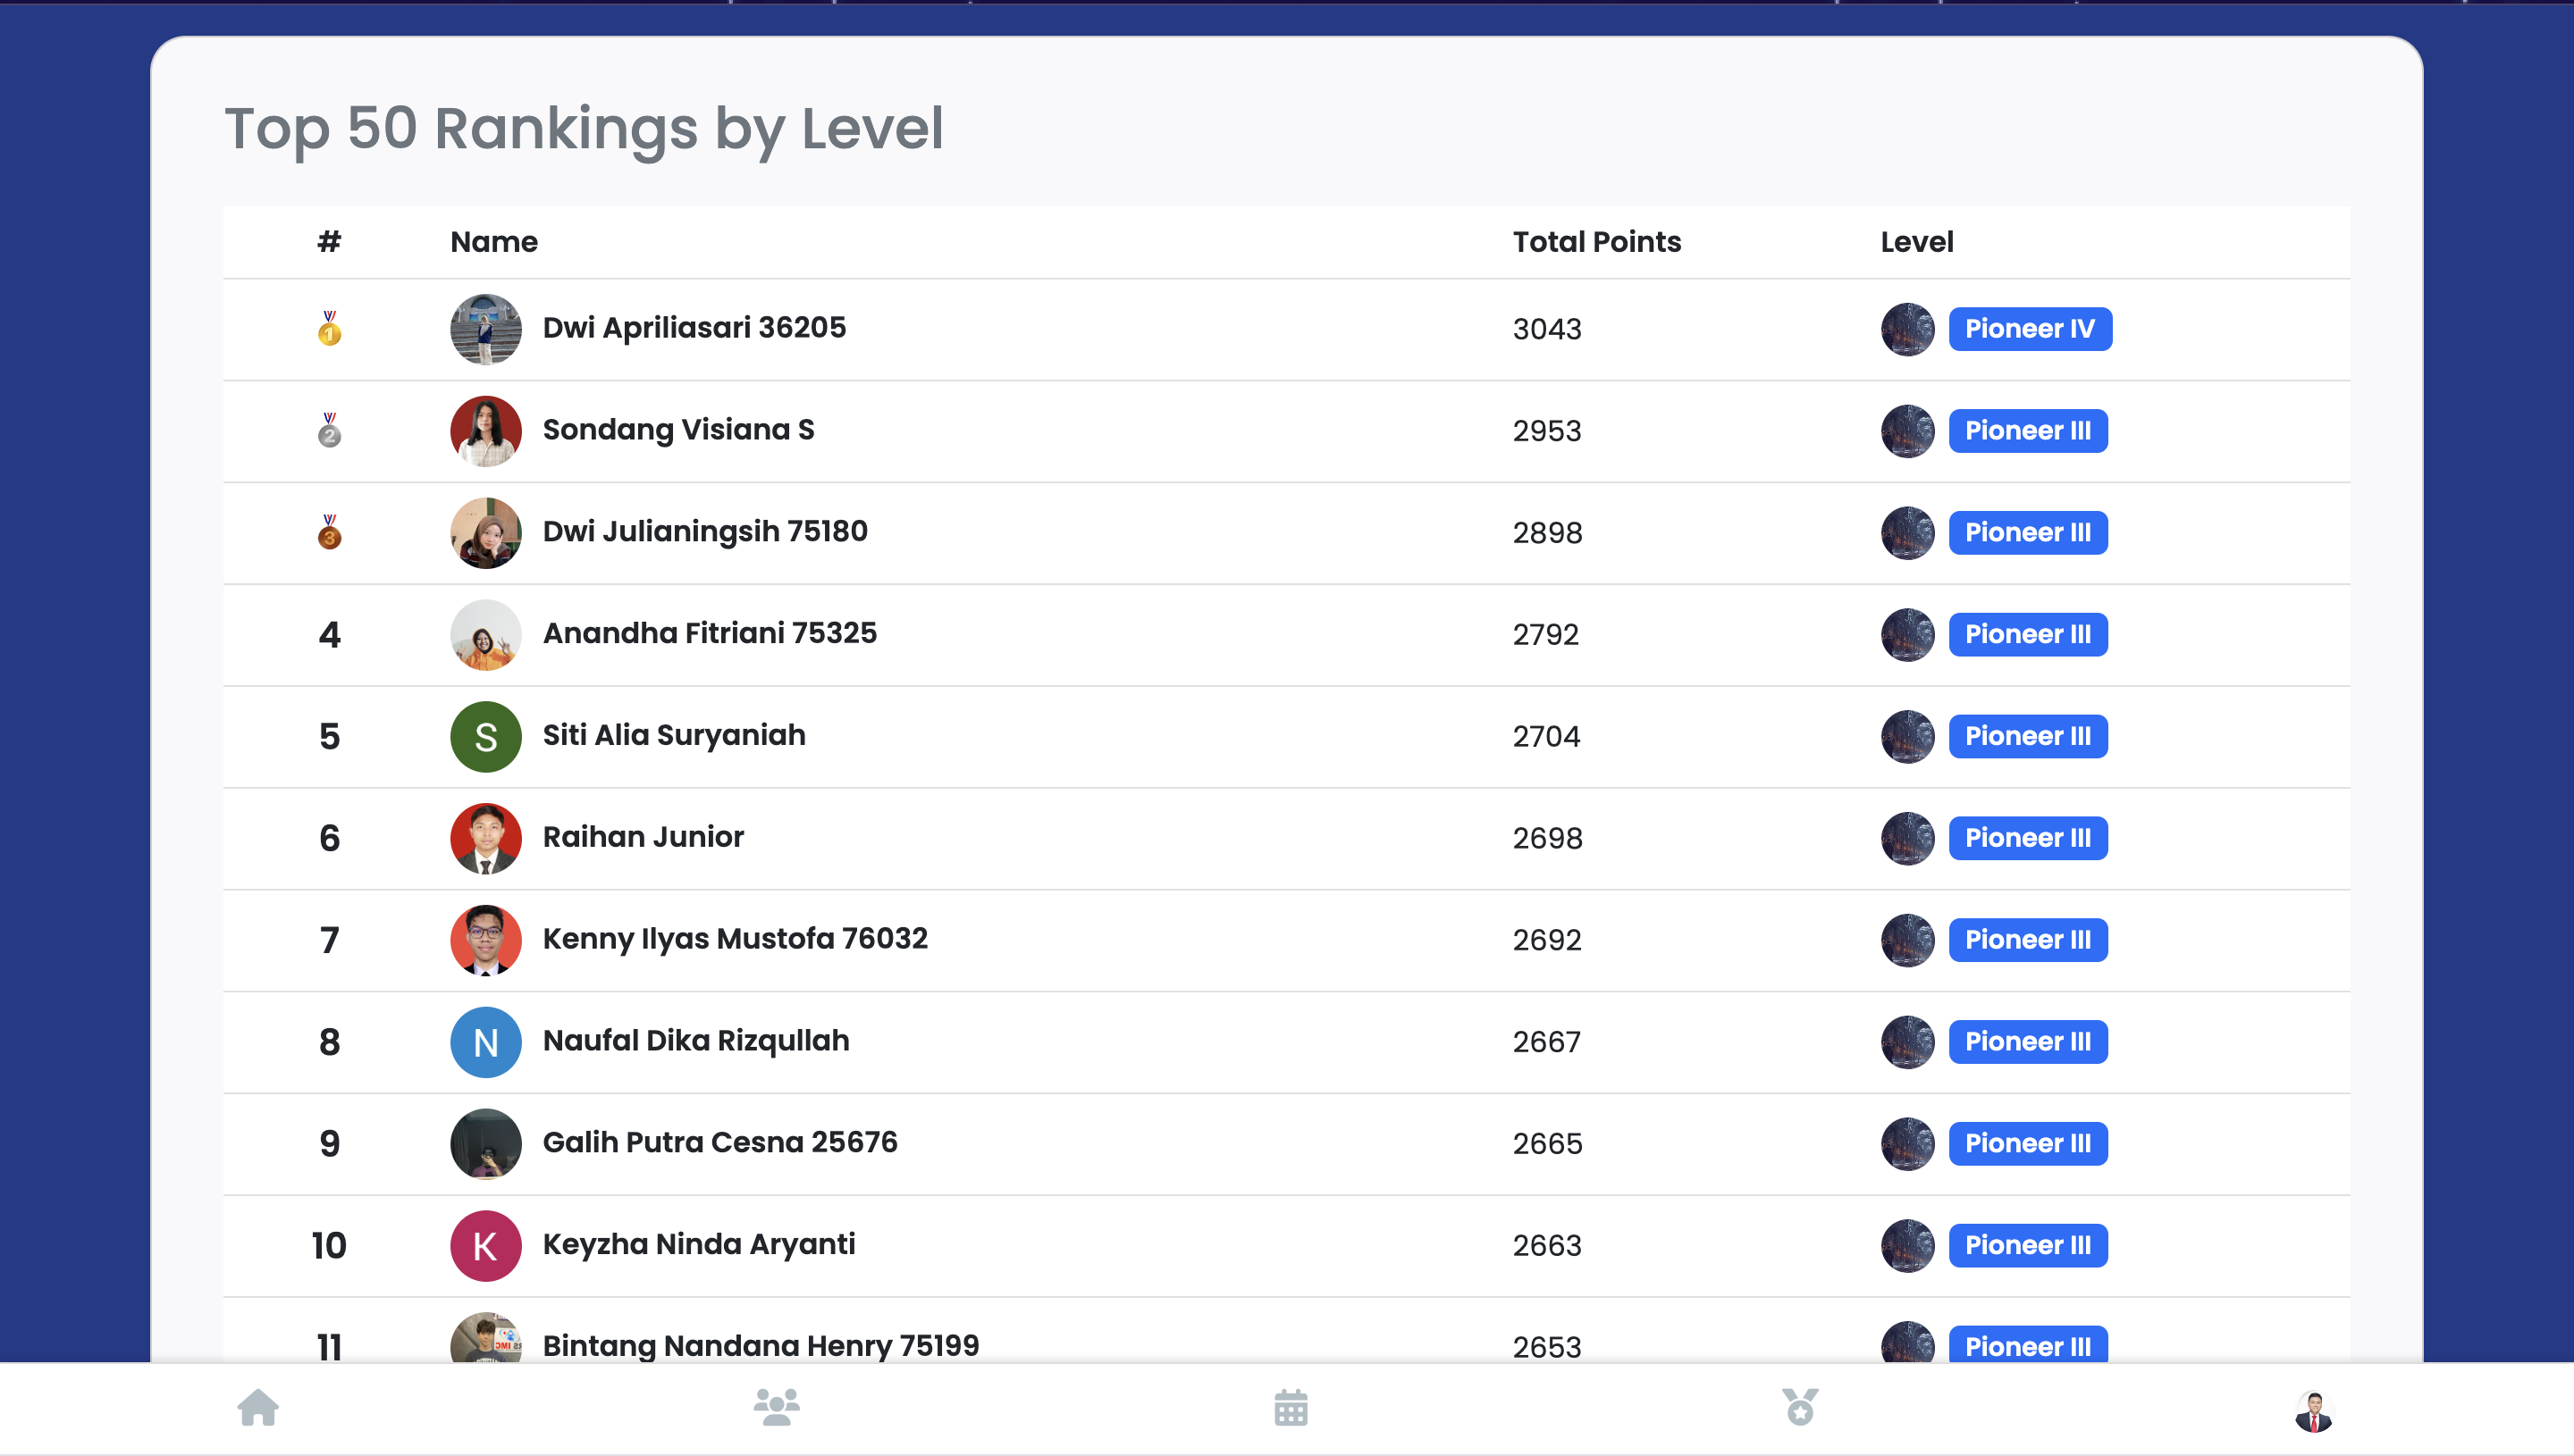This screenshot has width=2574, height=1456.
Task: Click the level badge image in Dwi Julianingsih's row
Action: tap(1908, 533)
